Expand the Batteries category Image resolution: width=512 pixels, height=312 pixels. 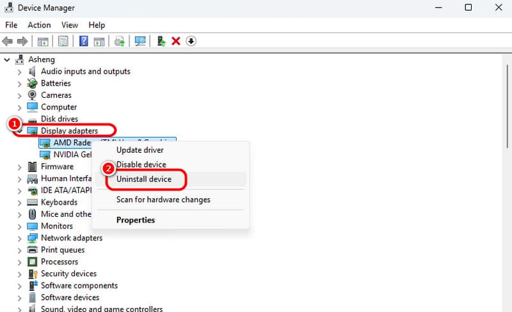point(19,84)
